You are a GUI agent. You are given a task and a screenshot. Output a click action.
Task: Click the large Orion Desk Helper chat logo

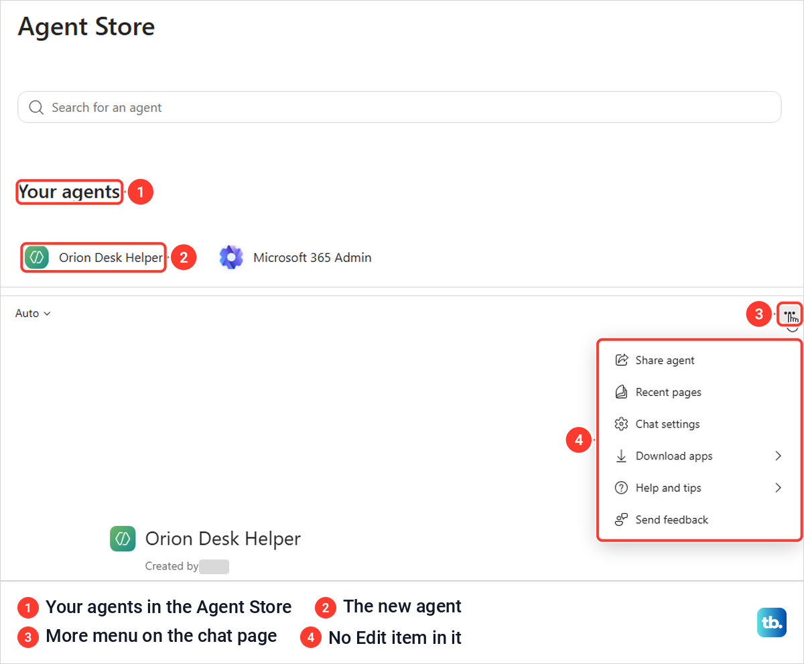click(x=123, y=539)
